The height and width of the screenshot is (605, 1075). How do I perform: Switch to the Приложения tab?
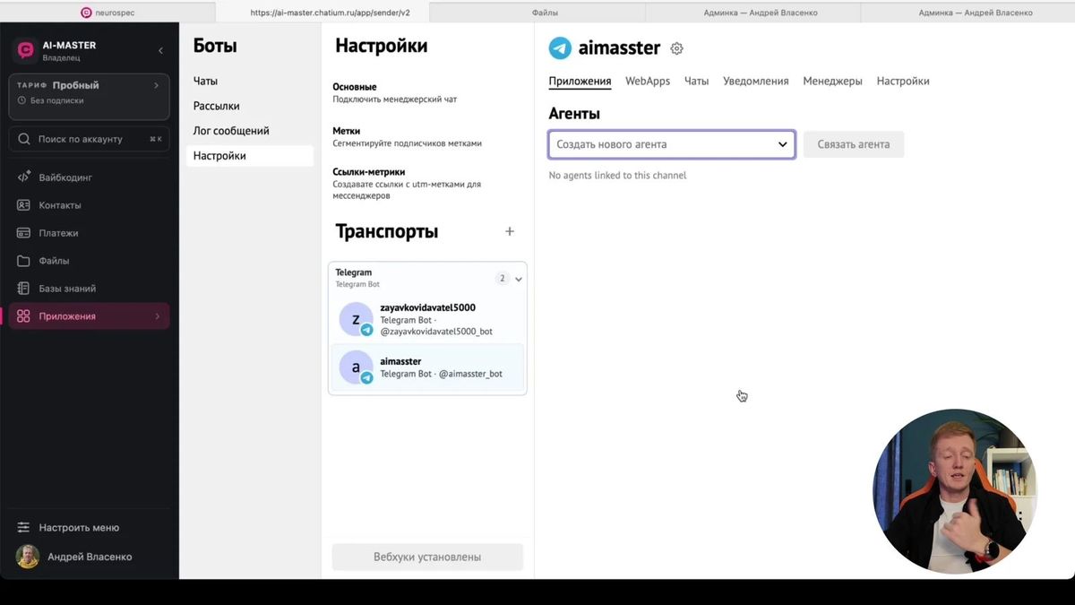[580, 81]
